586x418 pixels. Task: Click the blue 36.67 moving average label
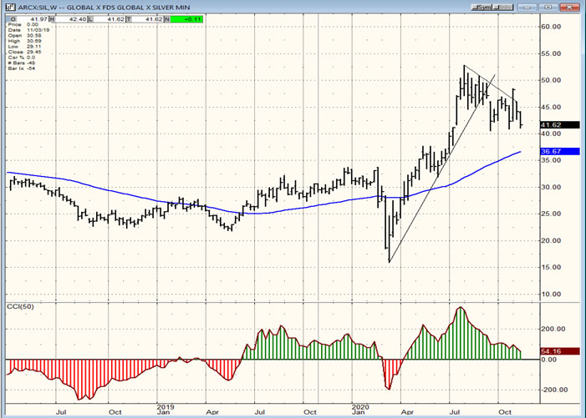coord(549,152)
